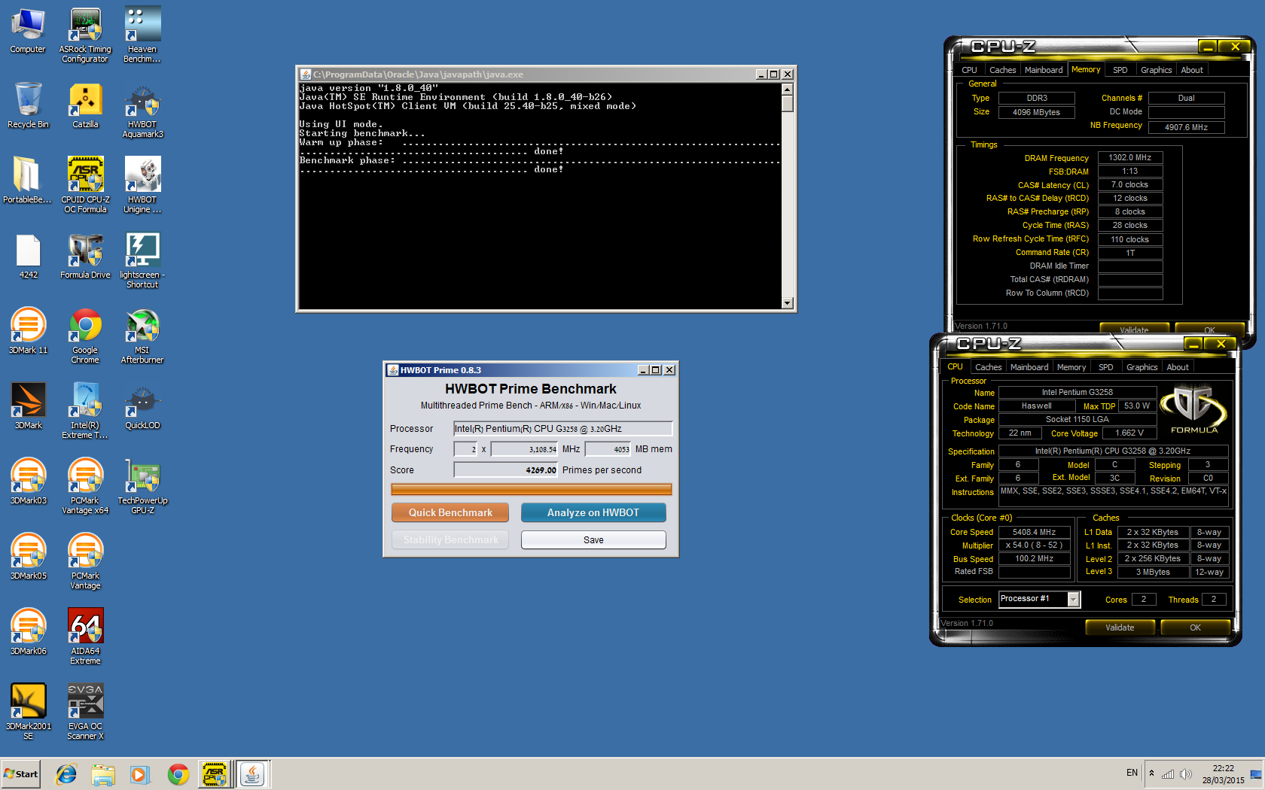This screenshot has width=1265, height=790.
Task: Open About tab in upper CPU-Z window
Action: pyautogui.click(x=1191, y=70)
